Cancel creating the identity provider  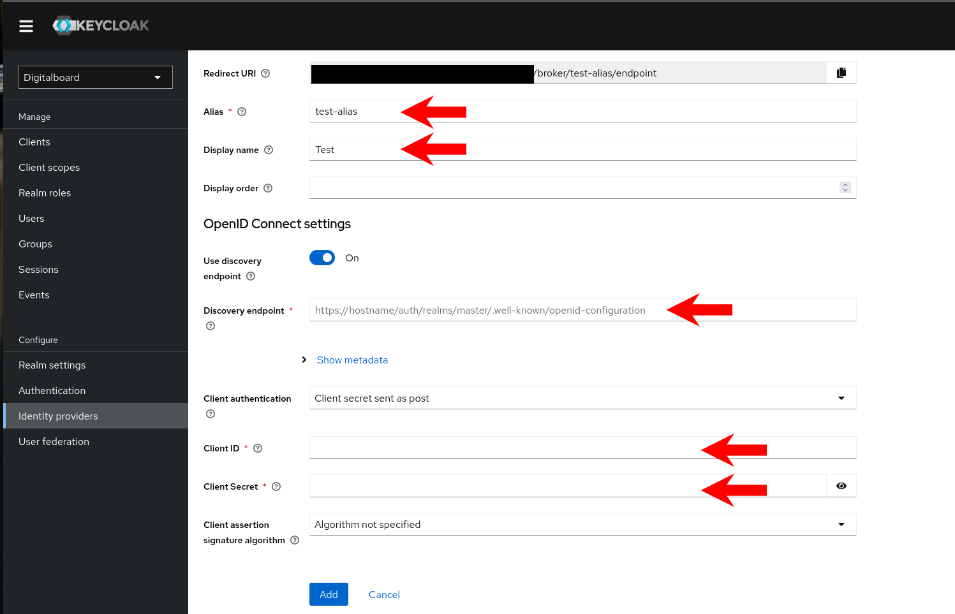(383, 594)
